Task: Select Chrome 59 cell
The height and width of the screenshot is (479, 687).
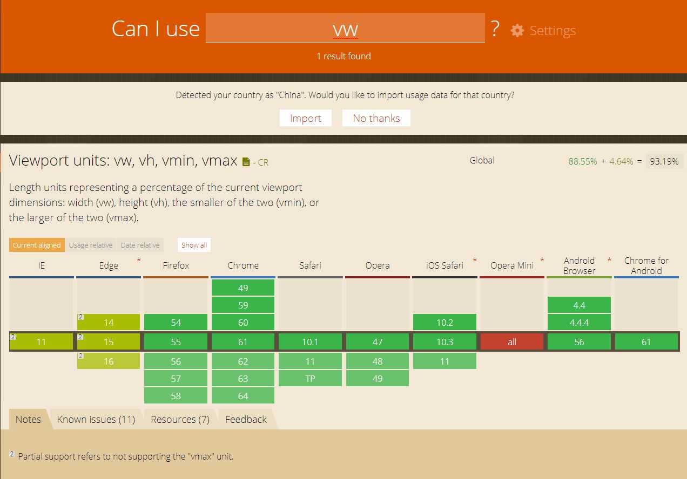Action: tap(243, 305)
